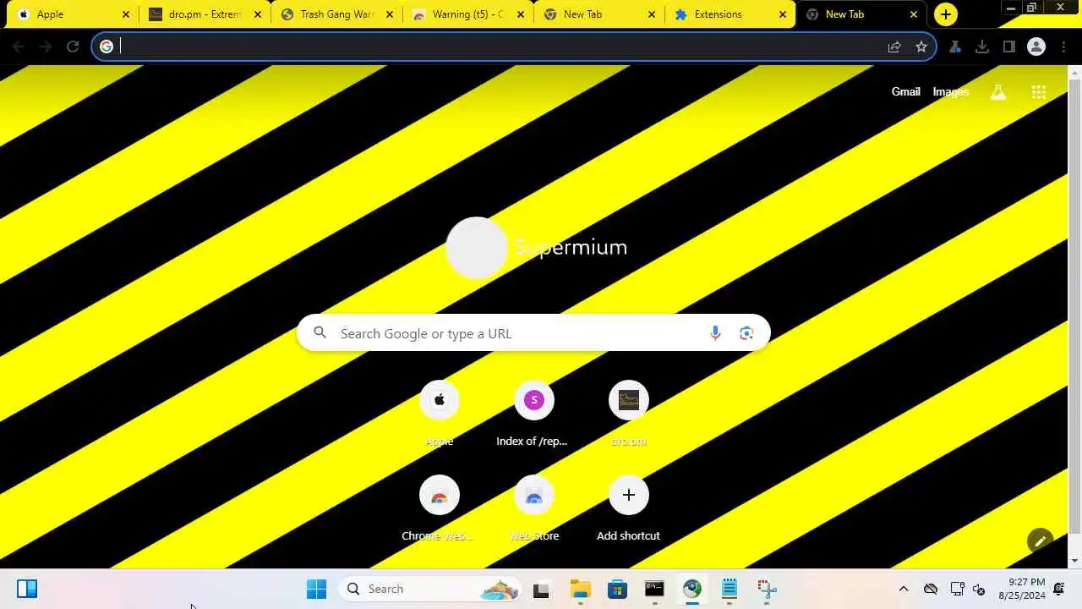Image resolution: width=1082 pixels, height=609 pixels.
Task: Open the browser three-dot menu
Action: (x=1064, y=47)
